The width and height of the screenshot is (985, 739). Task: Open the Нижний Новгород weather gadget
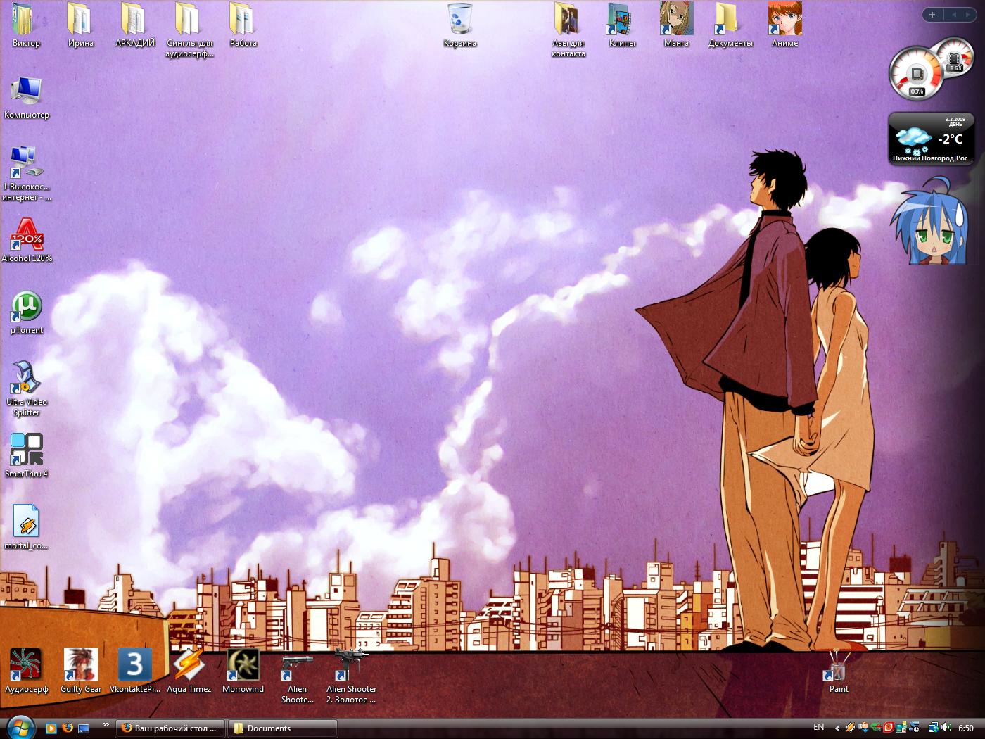pos(932,138)
